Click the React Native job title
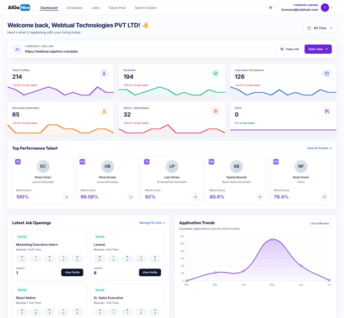This screenshot has width=344, height=318. (x=26, y=298)
